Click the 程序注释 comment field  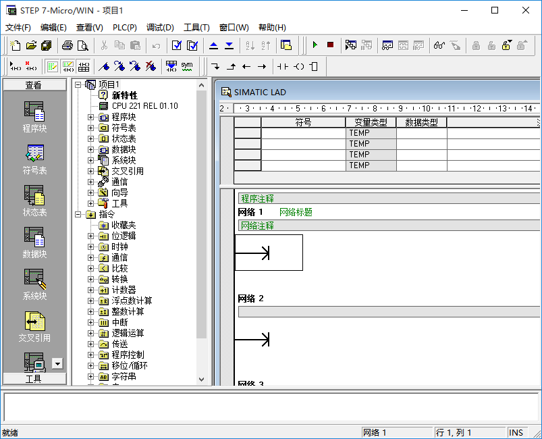[389, 199]
